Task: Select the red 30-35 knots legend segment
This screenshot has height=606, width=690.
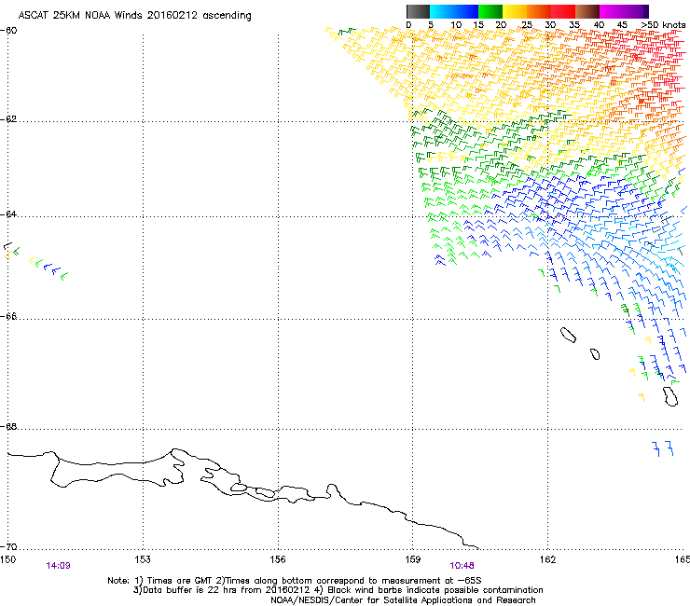Action: (563, 11)
